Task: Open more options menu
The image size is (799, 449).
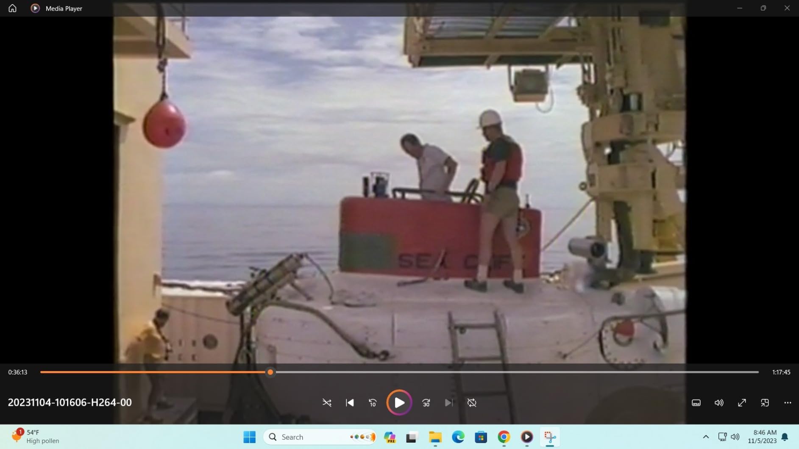Action: pos(788,402)
